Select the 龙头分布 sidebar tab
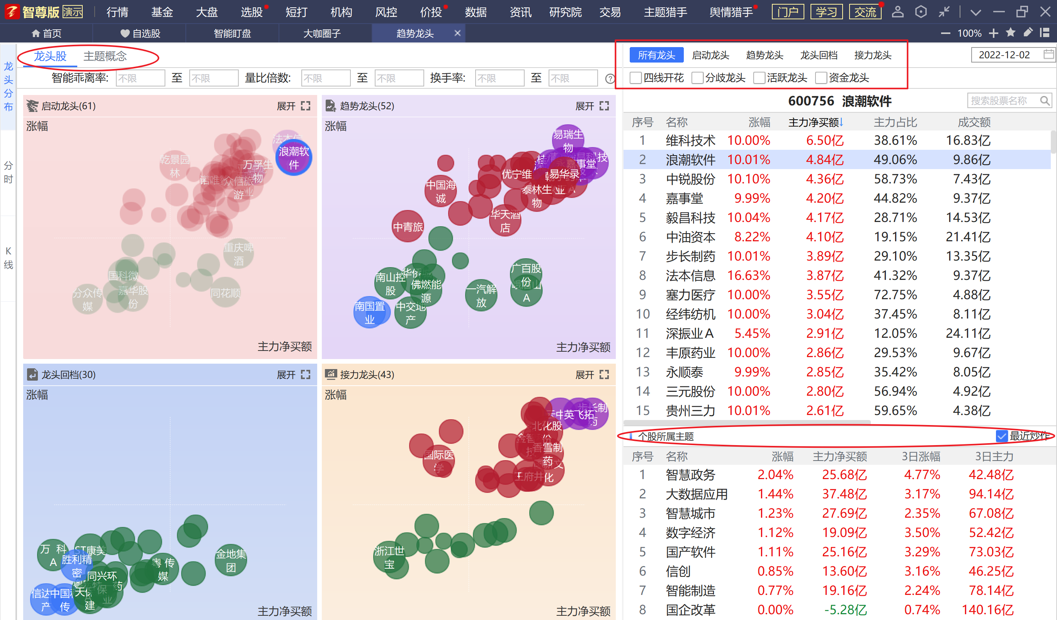The image size is (1057, 620). tap(8, 86)
